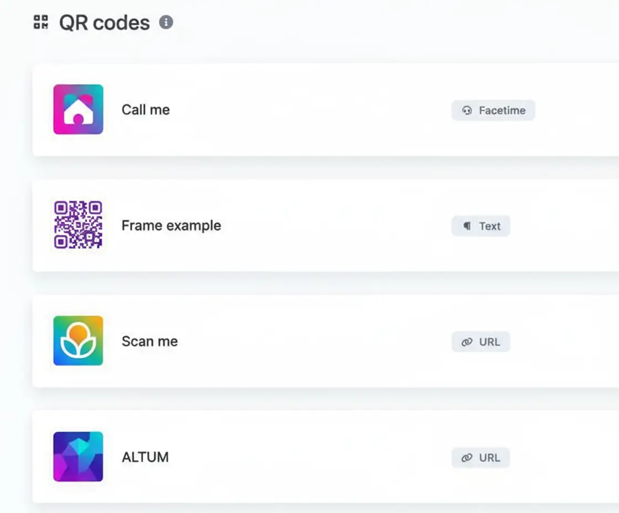This screenshot has height=513, width=619.
Task: Select the house icon thumbnail for Call me
Action: (x=77, y=109)
